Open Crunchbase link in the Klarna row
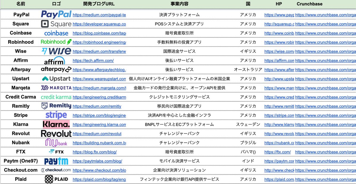Viewport: 356px width, 184px height. [x=325, y=125]
